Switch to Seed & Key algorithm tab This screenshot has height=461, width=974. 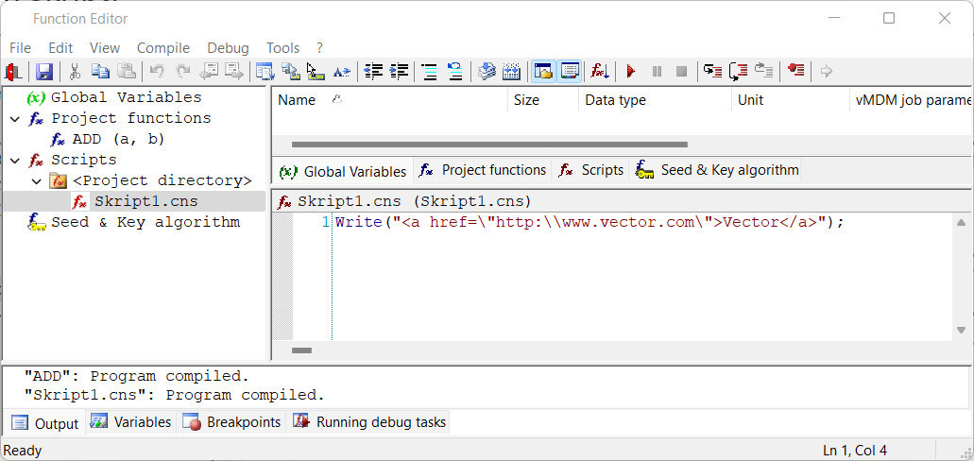coord(716,170)
